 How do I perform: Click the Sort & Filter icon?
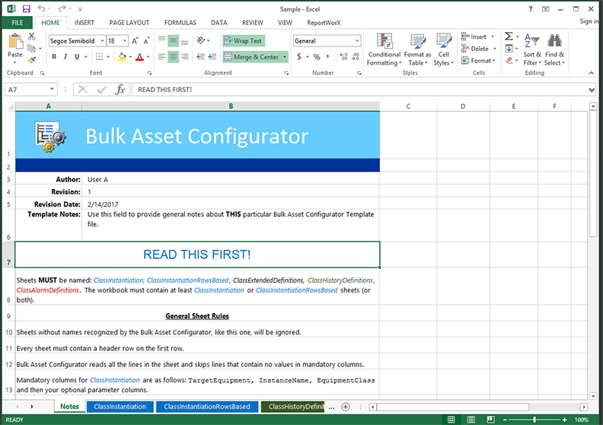(532, 49)
